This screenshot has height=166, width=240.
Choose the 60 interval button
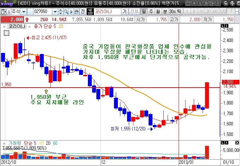[215, 12]
